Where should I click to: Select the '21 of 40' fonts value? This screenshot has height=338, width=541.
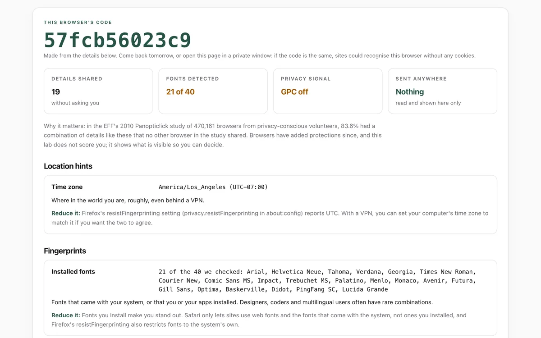[x=180, y=91]
